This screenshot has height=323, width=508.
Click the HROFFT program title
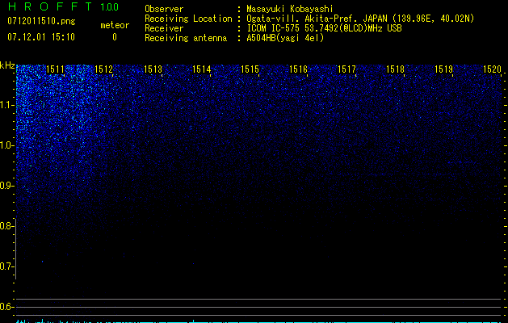[x=49, y=6]
